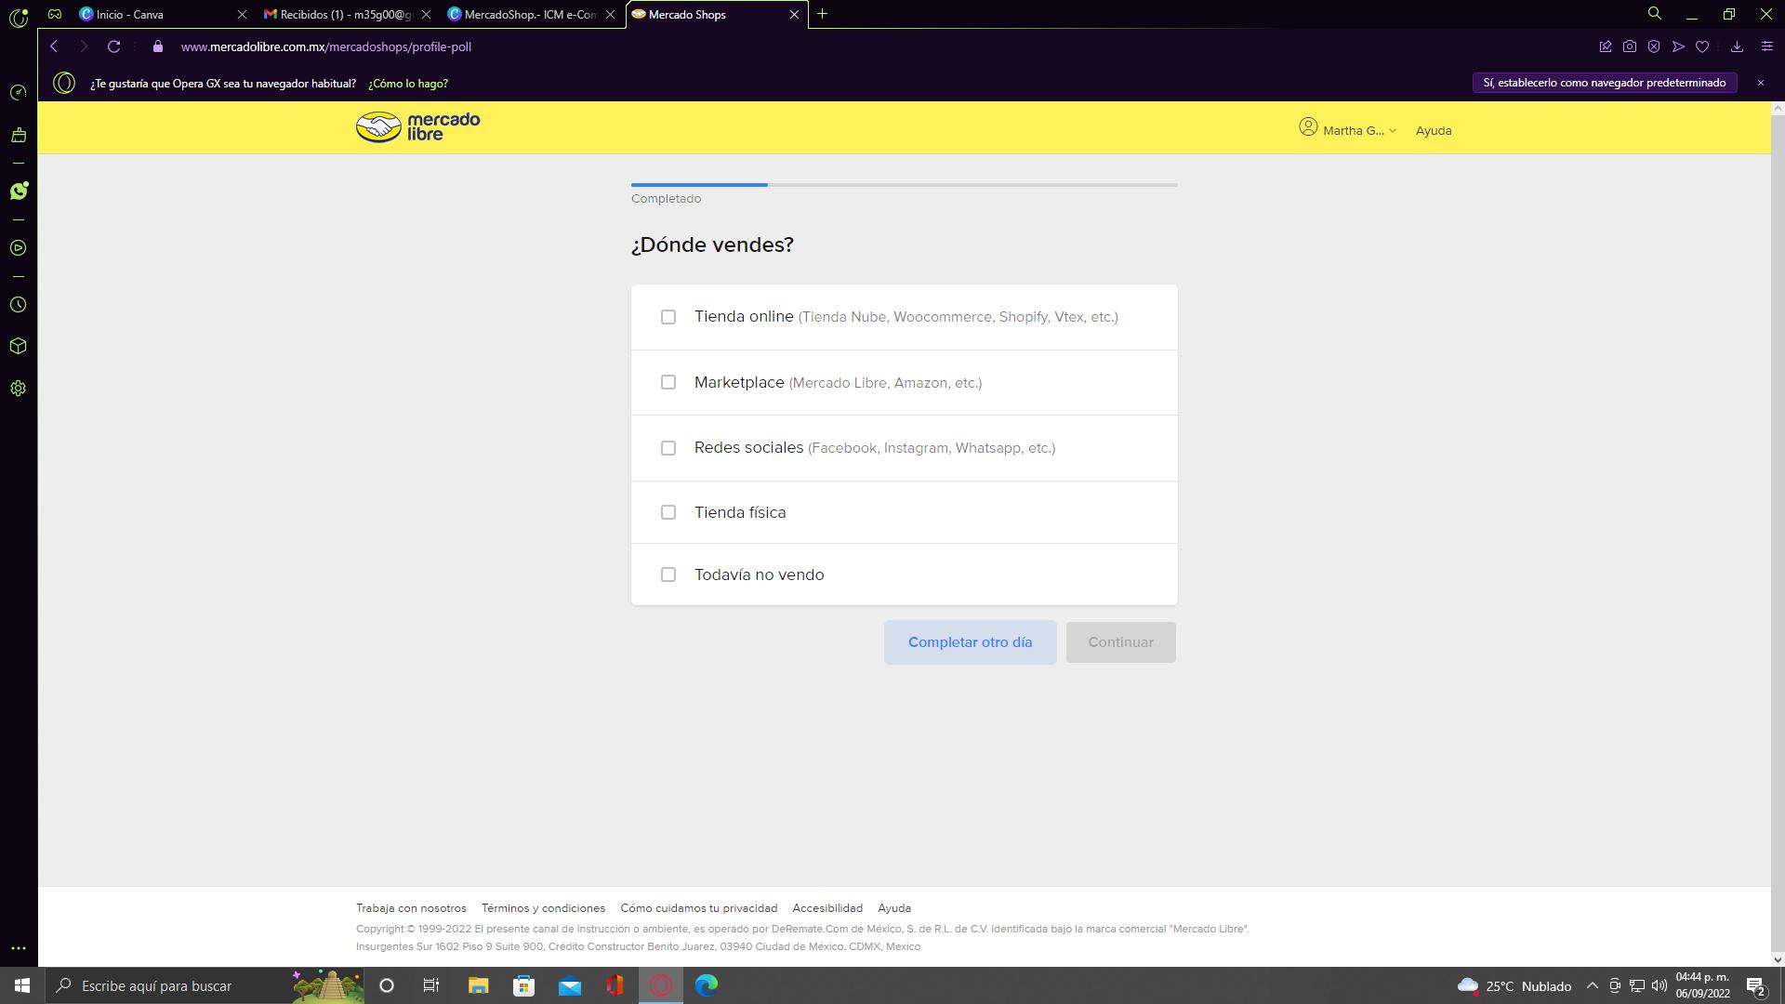Open WhatsApp in the Opera sidebar
This screenshot has height=1004, width=1785.
19,192
